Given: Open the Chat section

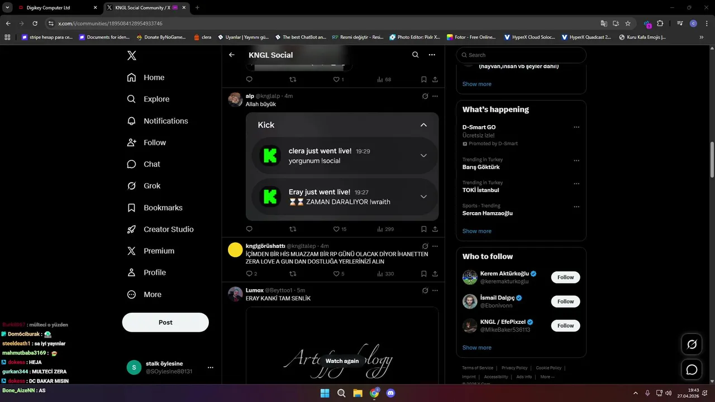Looking at the screenshot, I should coord(144,164).
